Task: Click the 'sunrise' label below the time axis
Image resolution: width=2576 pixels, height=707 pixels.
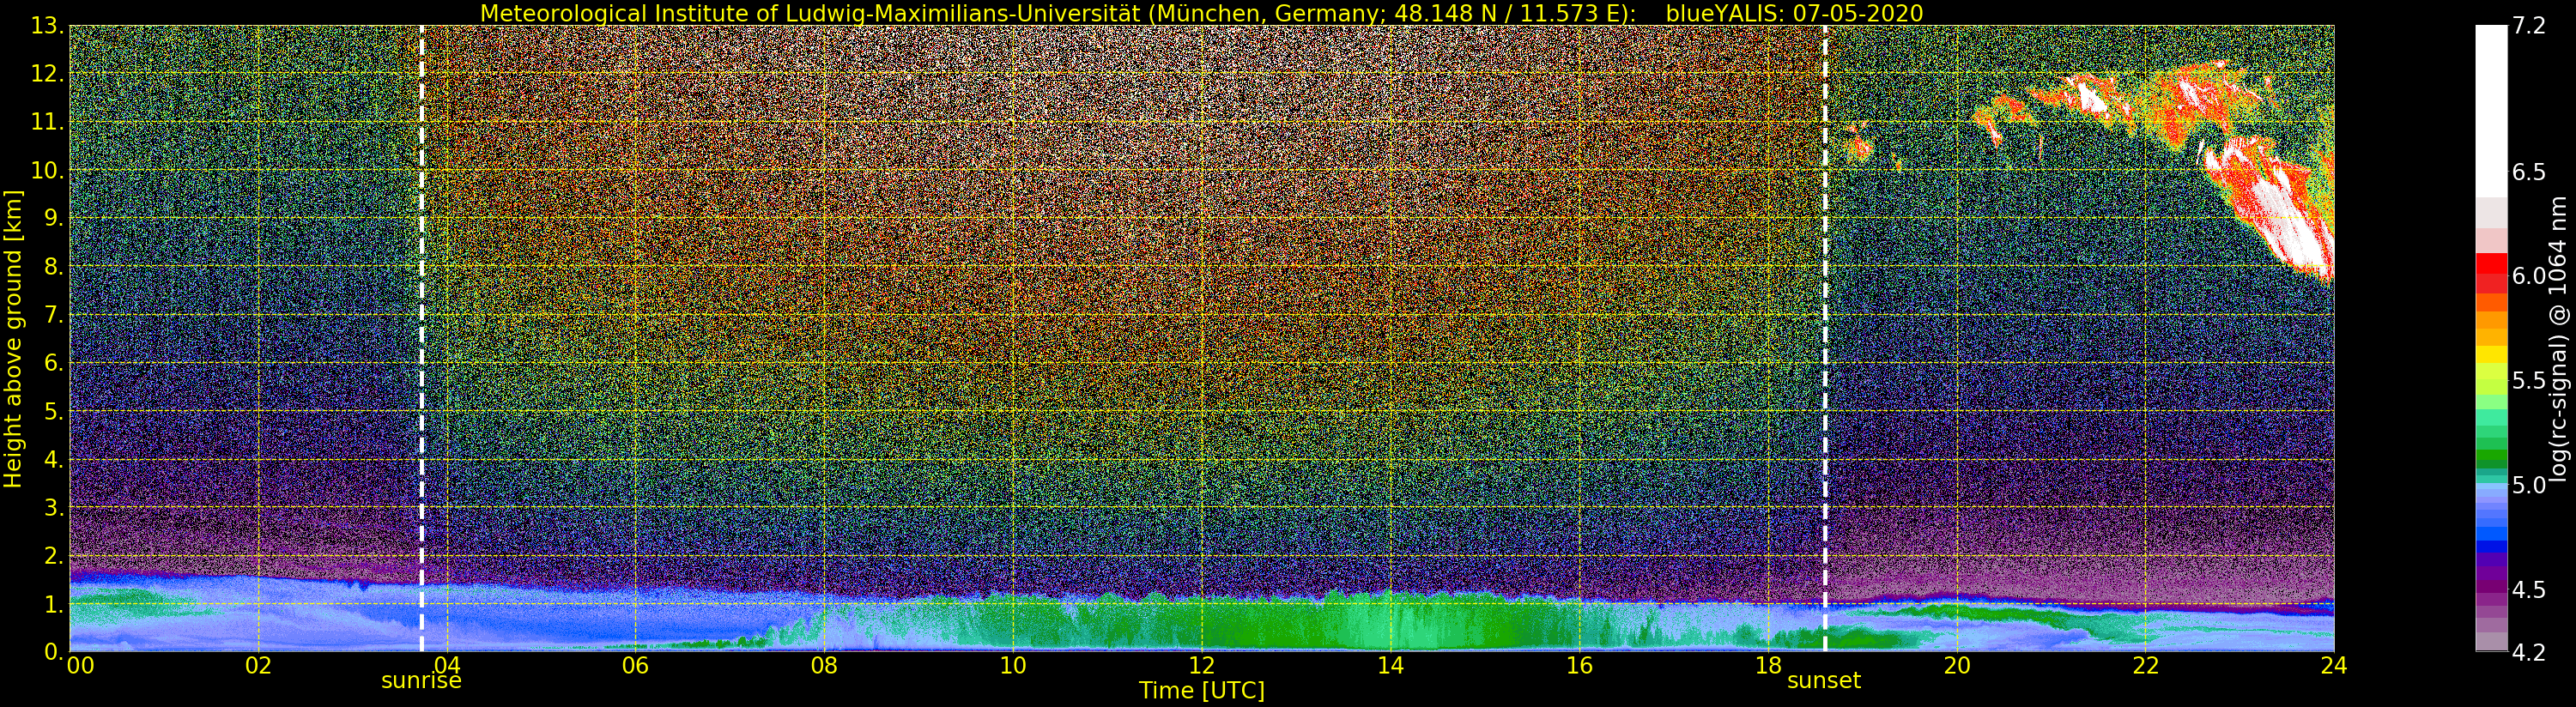Action: coord(421,681)
